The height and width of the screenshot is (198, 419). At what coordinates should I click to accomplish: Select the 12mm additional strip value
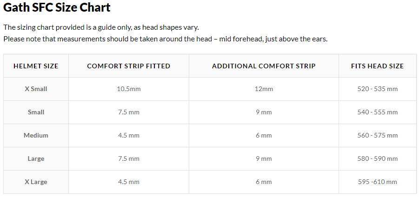point(264,89)
